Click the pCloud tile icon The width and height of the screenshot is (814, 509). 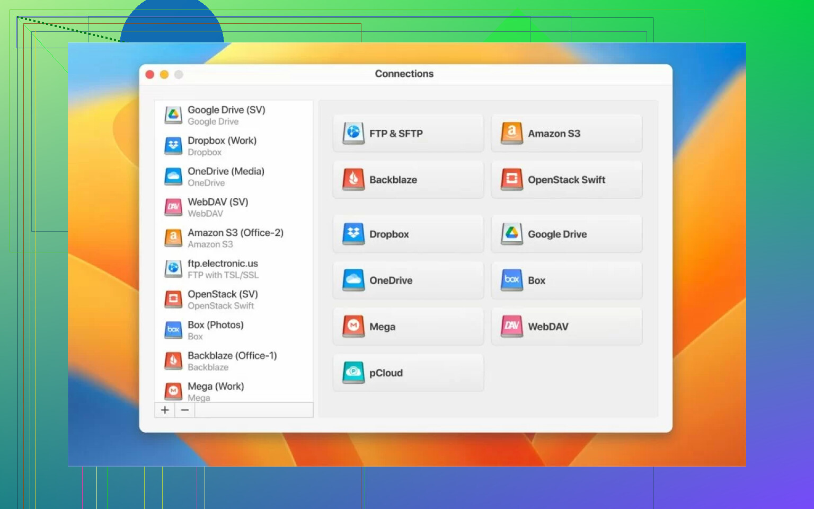coord(353,372)
